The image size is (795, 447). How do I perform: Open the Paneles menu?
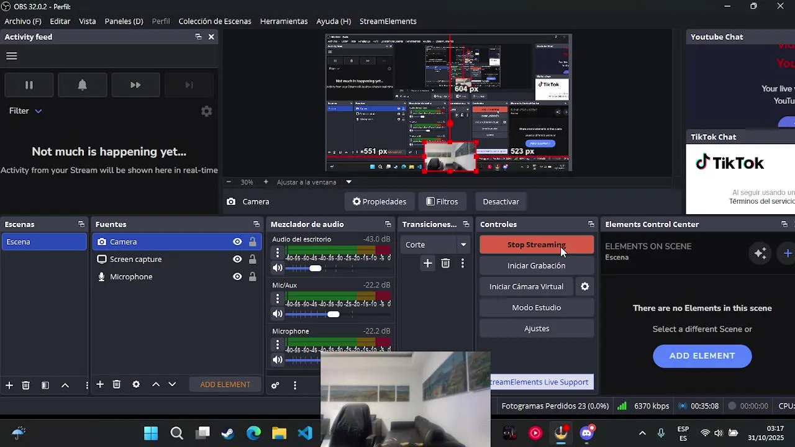[x=124, y=21]
